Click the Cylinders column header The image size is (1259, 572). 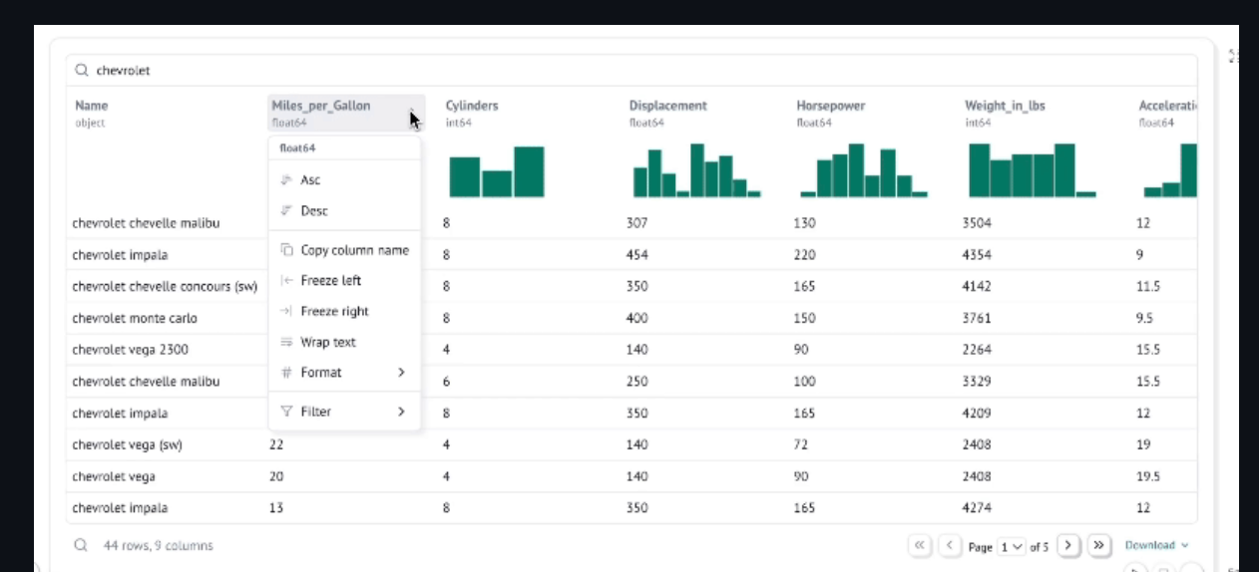[x=472, y=106]
